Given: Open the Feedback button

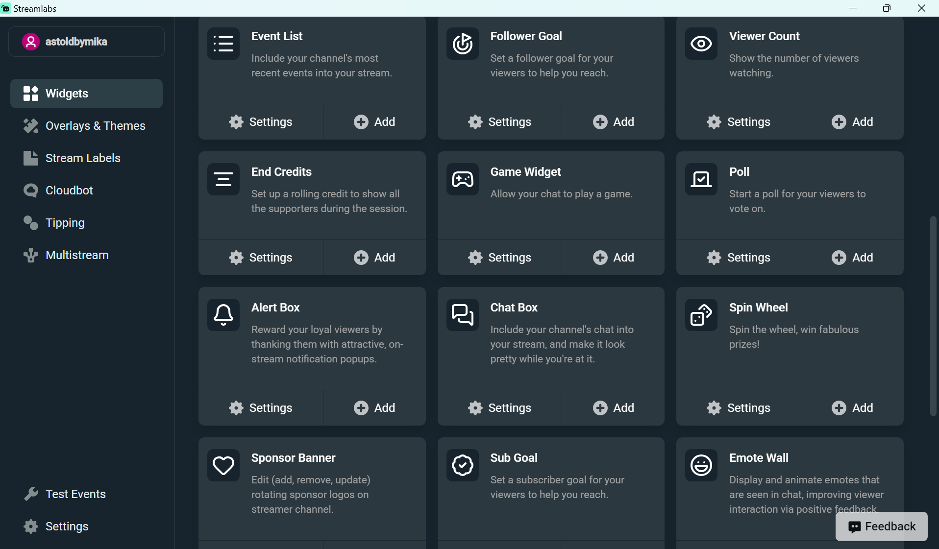Looking at the screenshot, I should pyautogui.click(x=881, y=526).
